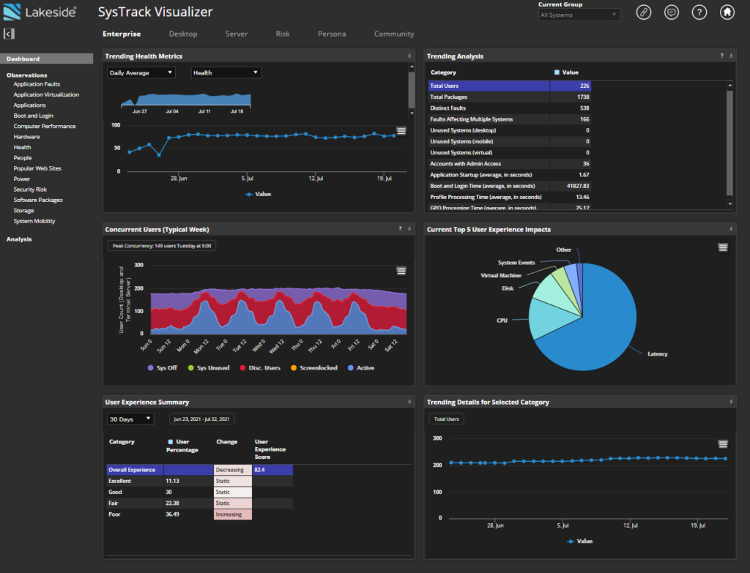
Task: Select the Overall Experience row
Action: pos(199,470)
